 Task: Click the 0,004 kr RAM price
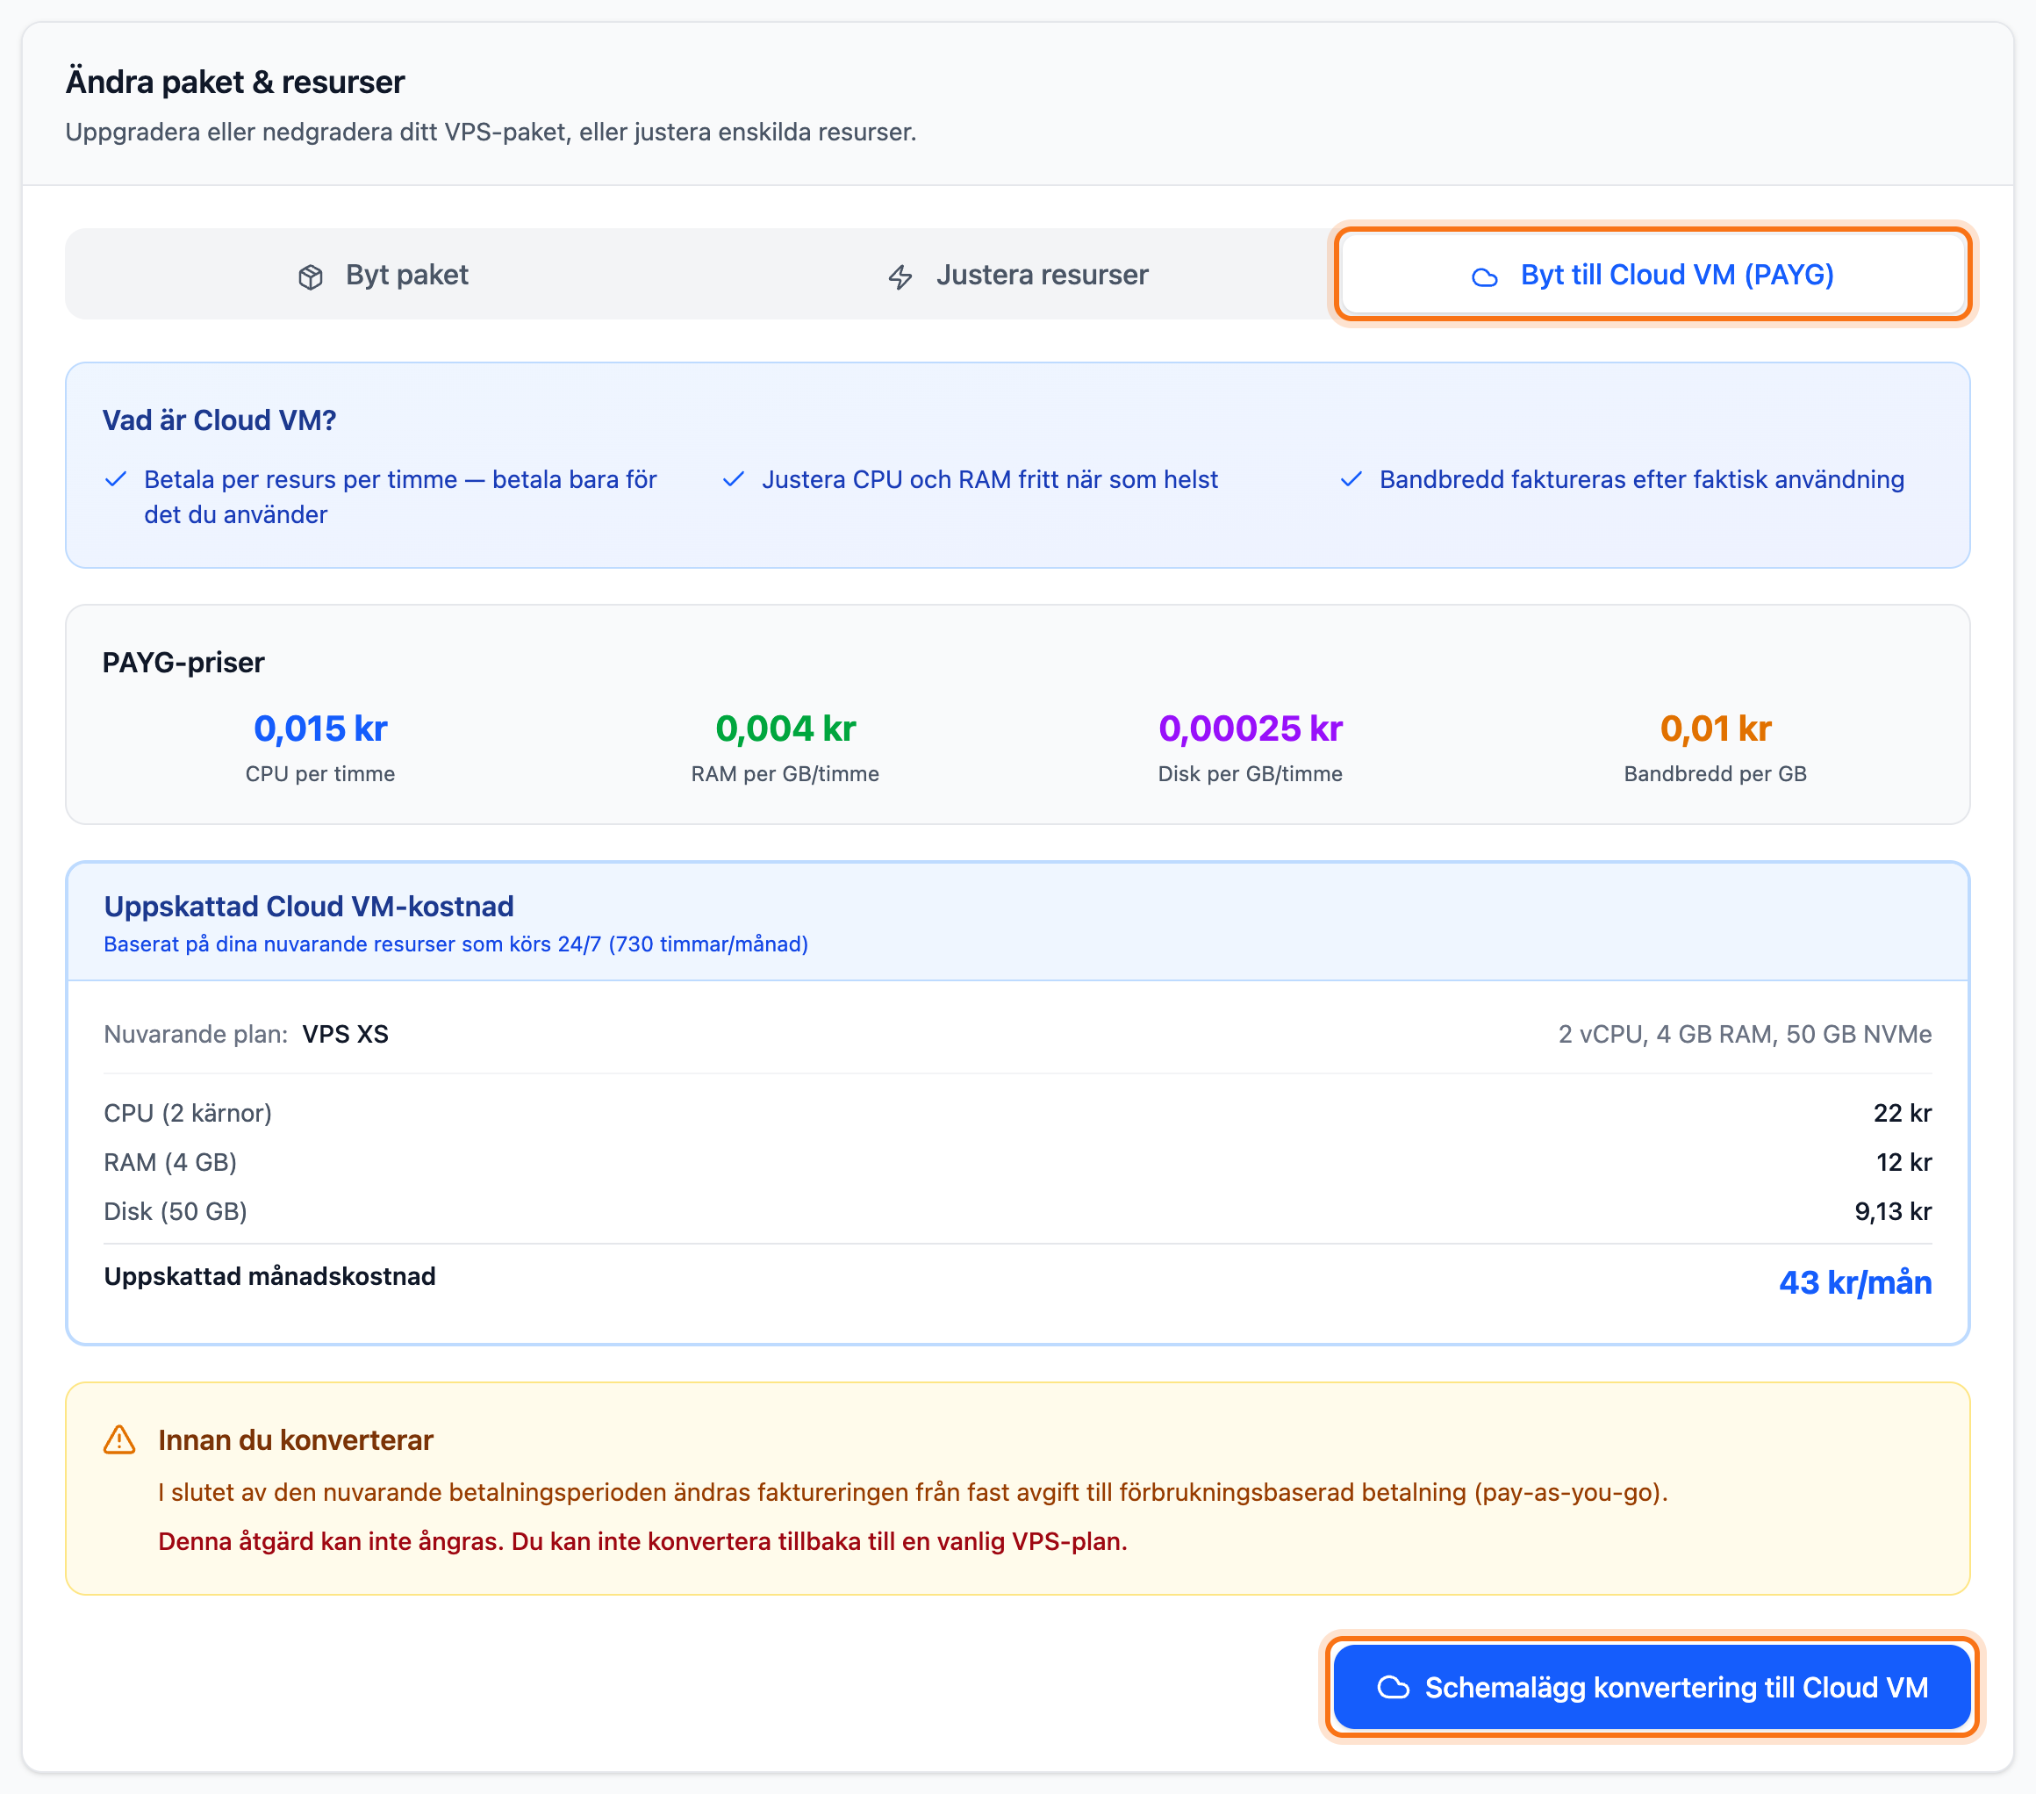785,728
